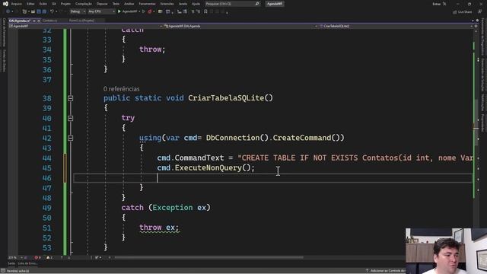Image resolution: width=487 pixels, height=274 pixels.
Task: Click ExecuteNonQuery on line 45
Action: coord(208,167)
